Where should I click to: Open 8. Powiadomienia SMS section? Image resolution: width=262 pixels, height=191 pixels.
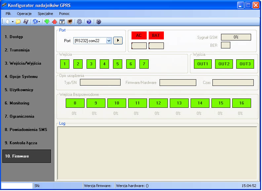26,129
